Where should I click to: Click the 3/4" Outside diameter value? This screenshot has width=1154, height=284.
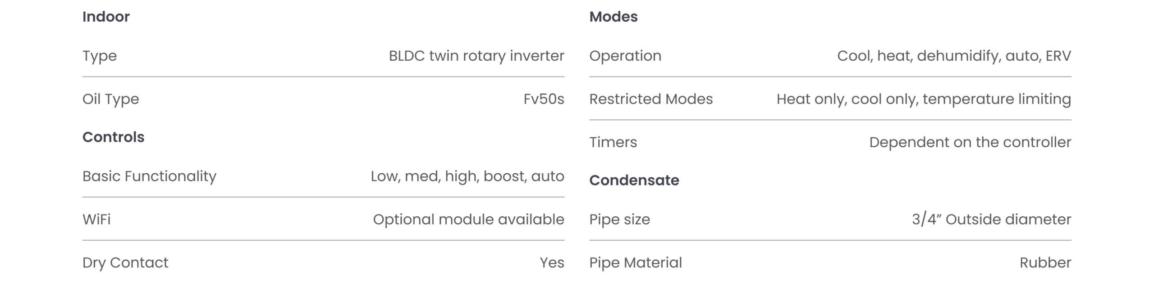[991, 219]
